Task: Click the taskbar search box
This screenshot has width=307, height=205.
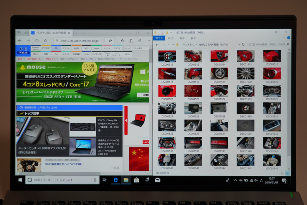Action: tap(63, 180)
